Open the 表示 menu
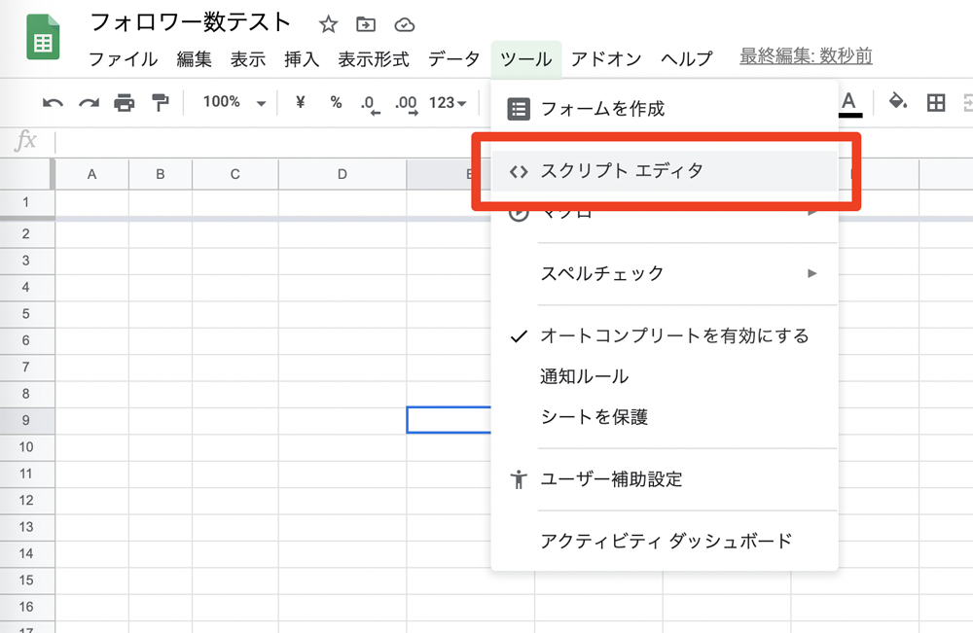Viewport: 973px width, 633px height. (248, 59)
